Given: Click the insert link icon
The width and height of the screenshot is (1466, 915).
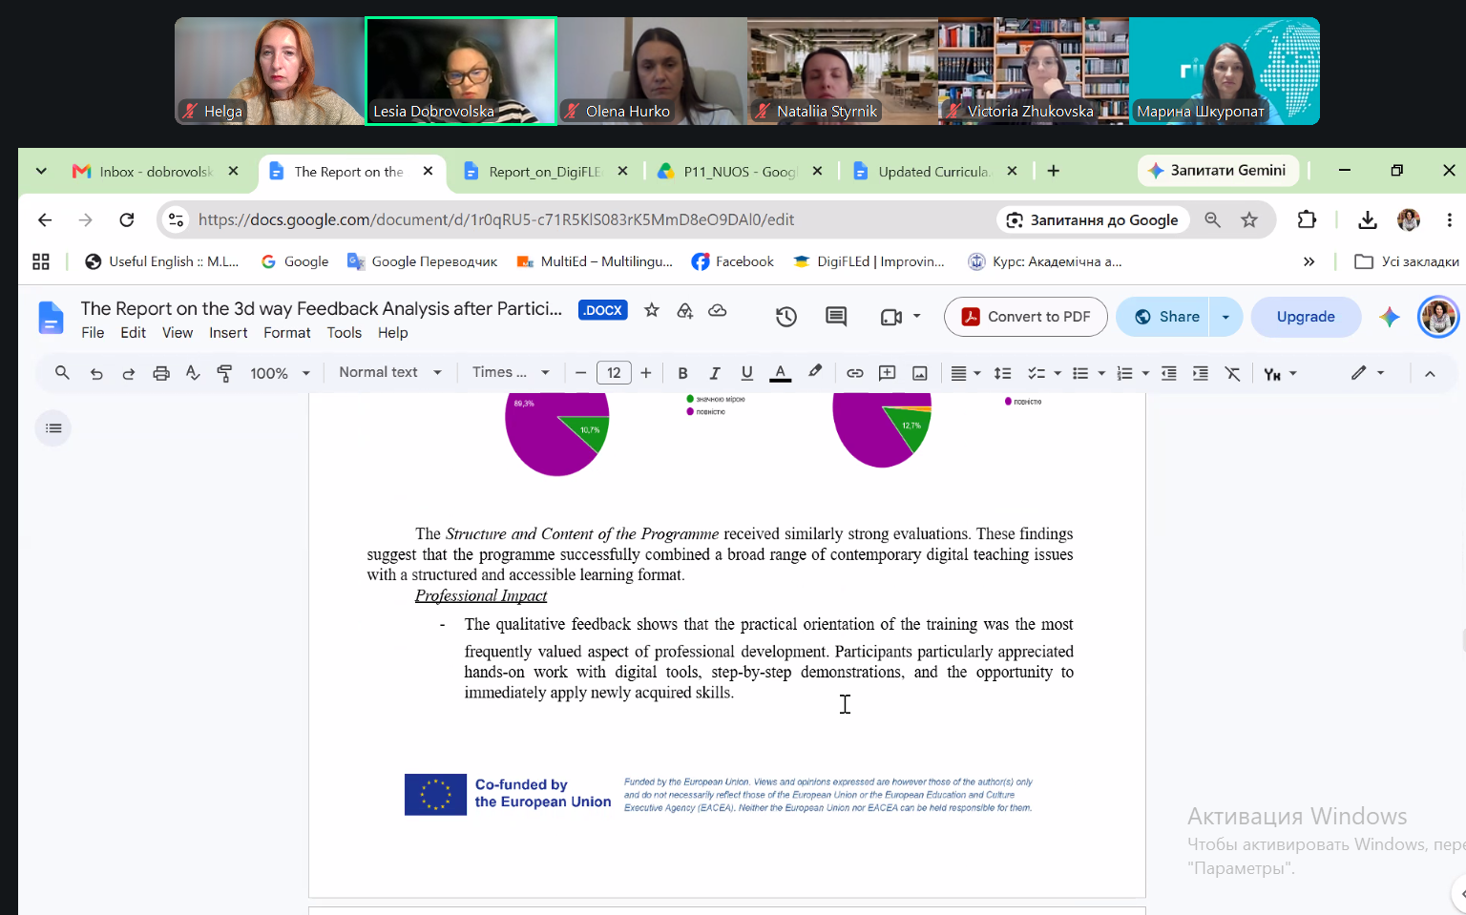Looking at the screenshot, I should [855, 373].
